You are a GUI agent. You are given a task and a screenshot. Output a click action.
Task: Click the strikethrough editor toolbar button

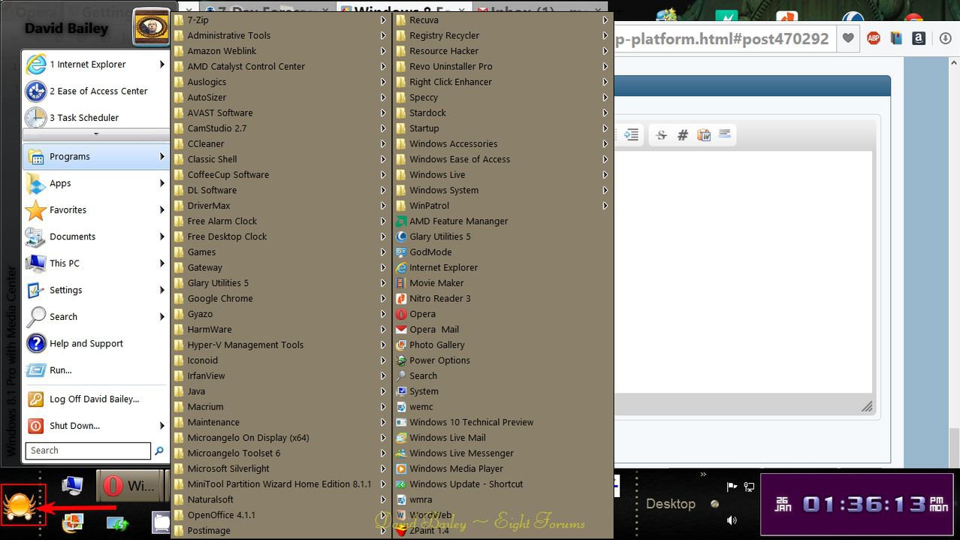pos(661,135)
